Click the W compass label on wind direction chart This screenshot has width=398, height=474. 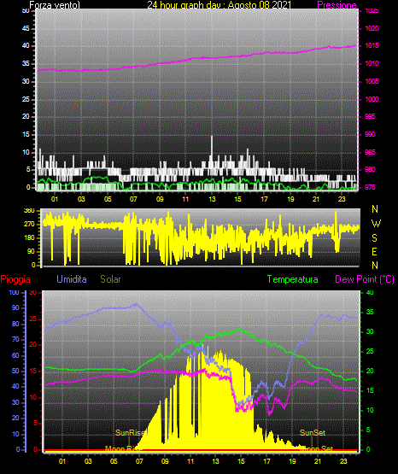tap(376, 224)
